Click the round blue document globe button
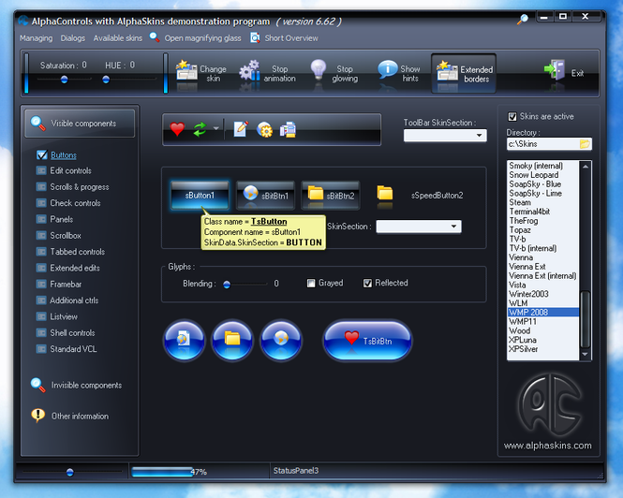The image size is (623, 498). pos(184,341)
